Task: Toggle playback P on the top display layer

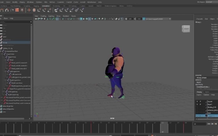Action: tap(200, 101)
